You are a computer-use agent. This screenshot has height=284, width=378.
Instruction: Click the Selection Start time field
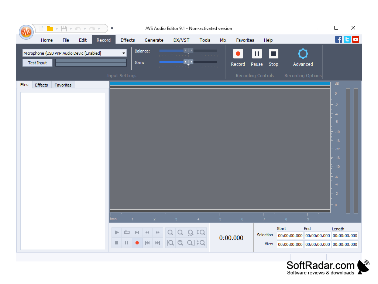click(290, 236)
